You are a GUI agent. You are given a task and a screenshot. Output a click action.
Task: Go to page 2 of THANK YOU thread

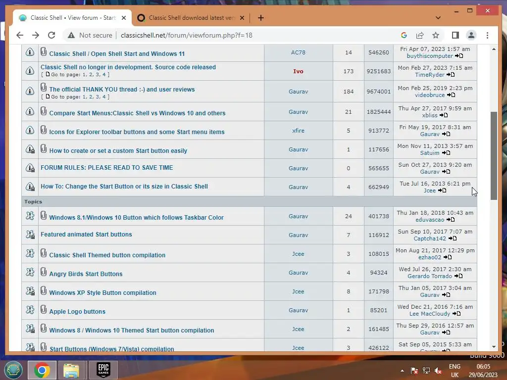point(91,97)
